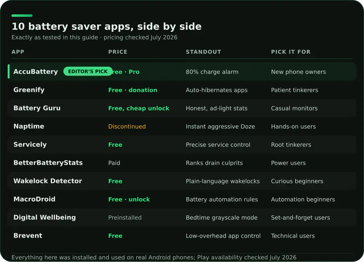Select the Naptime app name
This screenshot has width=364, height=262.
pyautogui.click(x=29, y=126)
